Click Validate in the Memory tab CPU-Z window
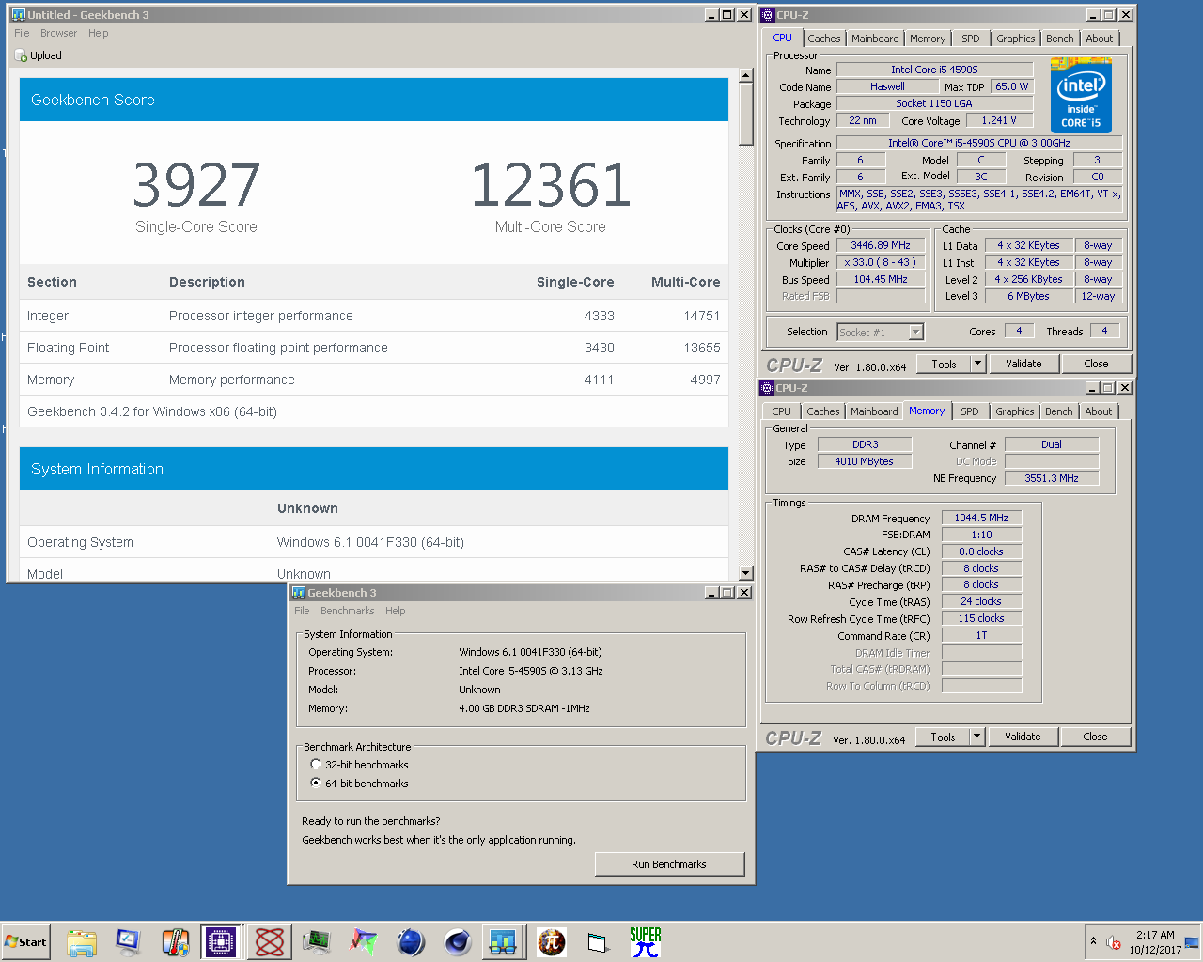Screen dimensions: 1203x962 [x=1023, y=737]
